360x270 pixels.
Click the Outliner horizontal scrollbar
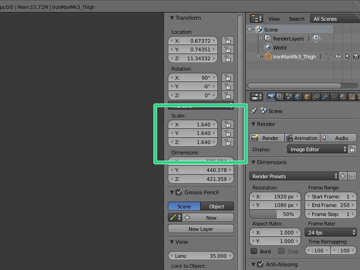tap(294, 85)
